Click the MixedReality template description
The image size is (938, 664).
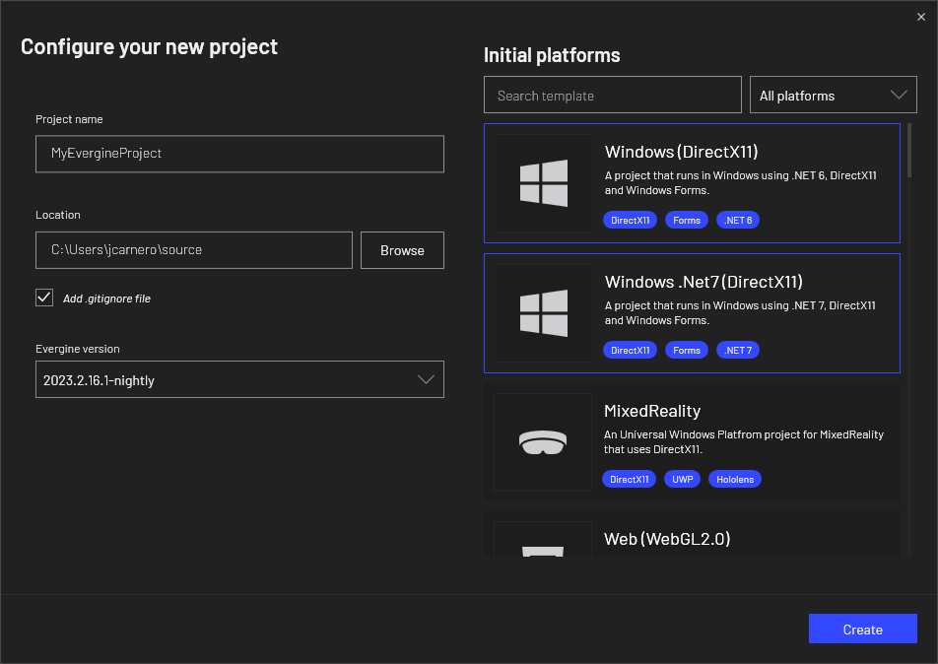(x=744, y=442)
